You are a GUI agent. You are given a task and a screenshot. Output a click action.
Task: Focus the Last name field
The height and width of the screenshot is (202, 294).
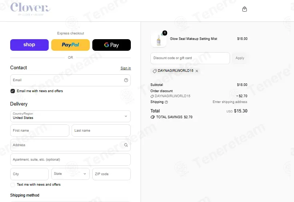tap(101, 131)
